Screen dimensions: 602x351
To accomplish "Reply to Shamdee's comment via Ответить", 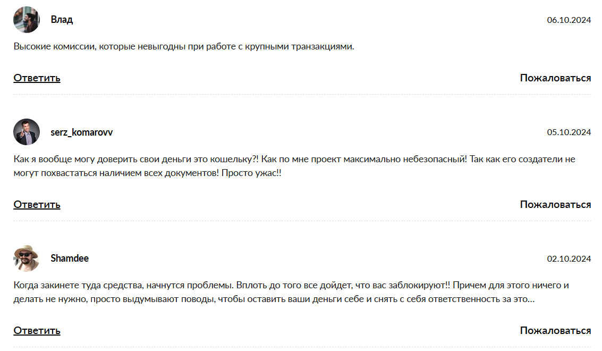I will pos(37,331).
